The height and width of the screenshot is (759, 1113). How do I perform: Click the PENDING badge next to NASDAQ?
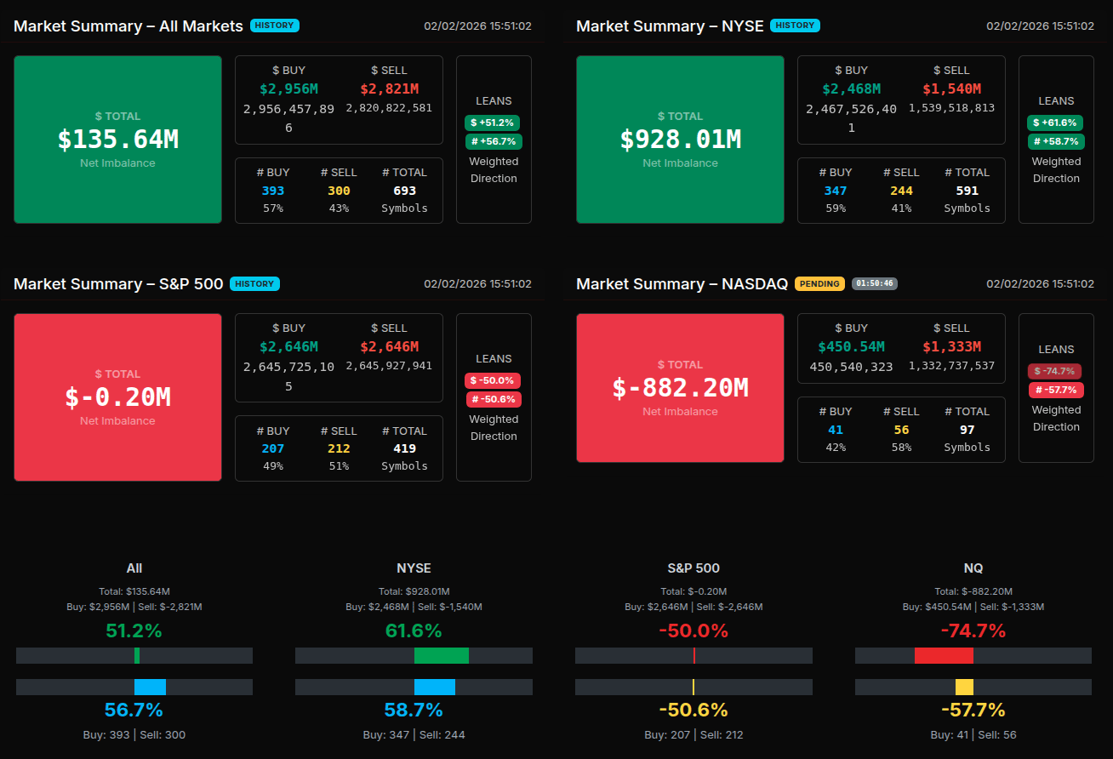[819, 283]
